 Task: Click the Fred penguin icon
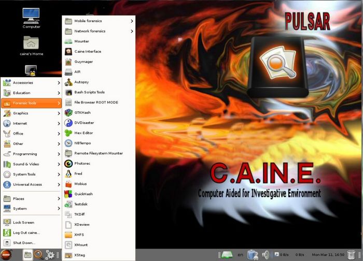[68, 173]
